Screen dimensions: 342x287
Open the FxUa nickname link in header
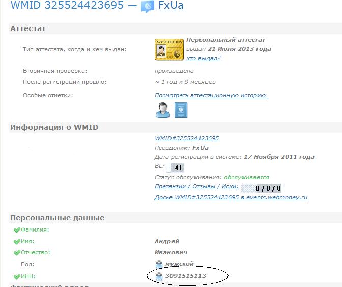(x=171, y=7)
